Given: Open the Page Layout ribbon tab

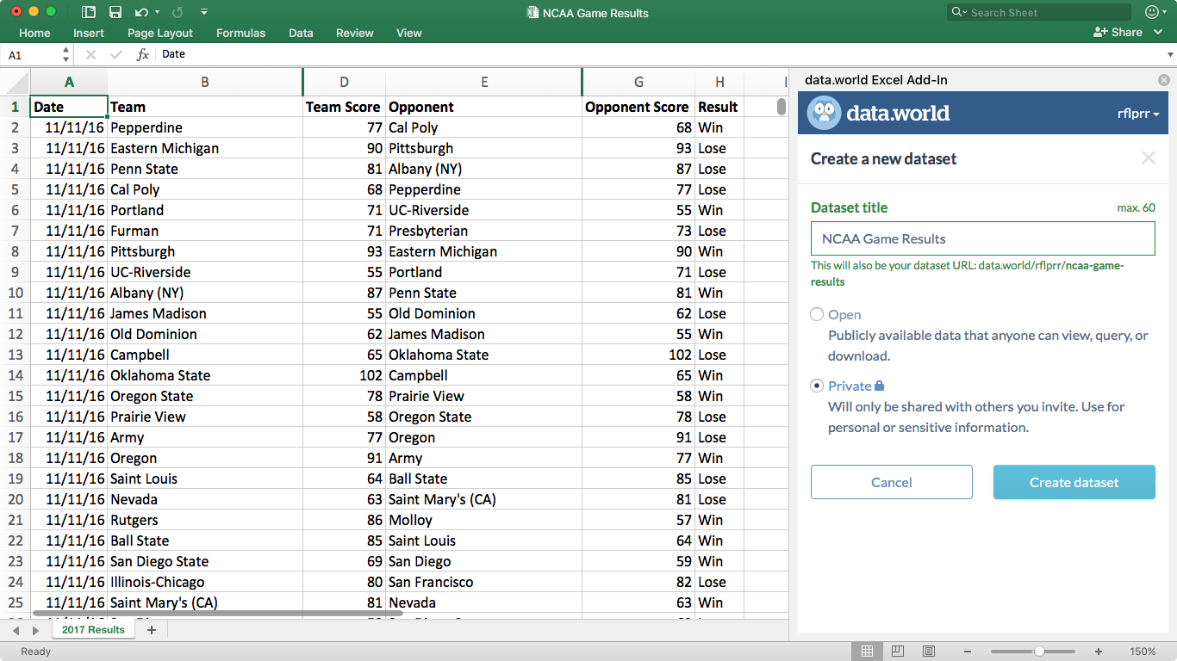Looking at the screenshot, I should point(160,33).
